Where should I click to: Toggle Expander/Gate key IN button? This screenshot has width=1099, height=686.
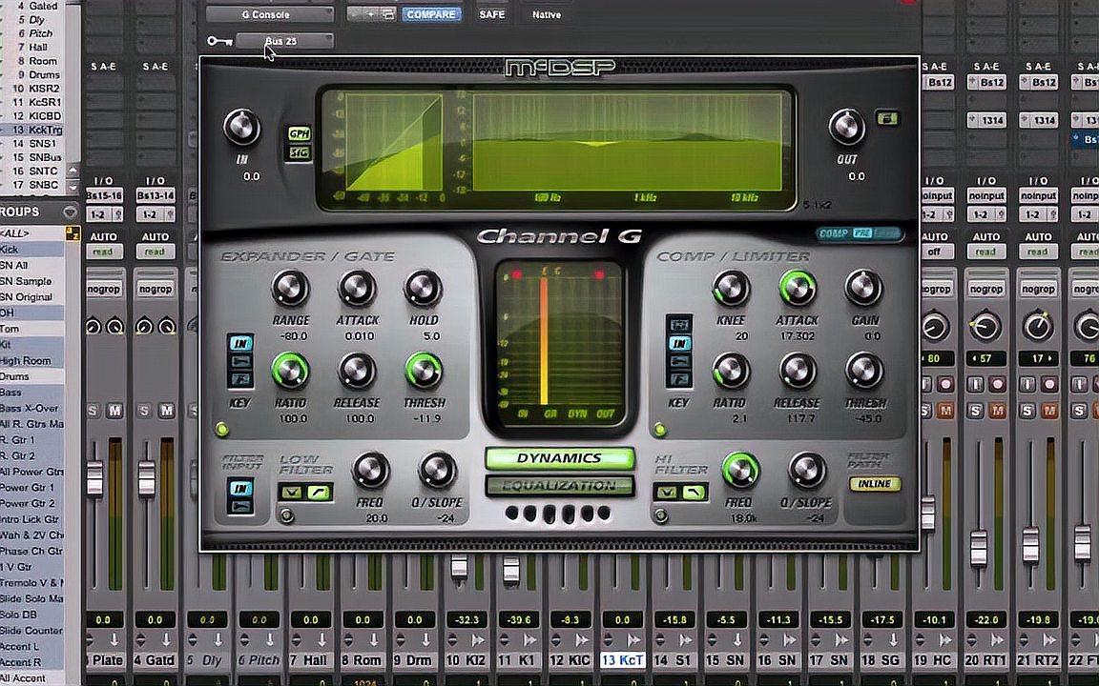coord(240,343)
